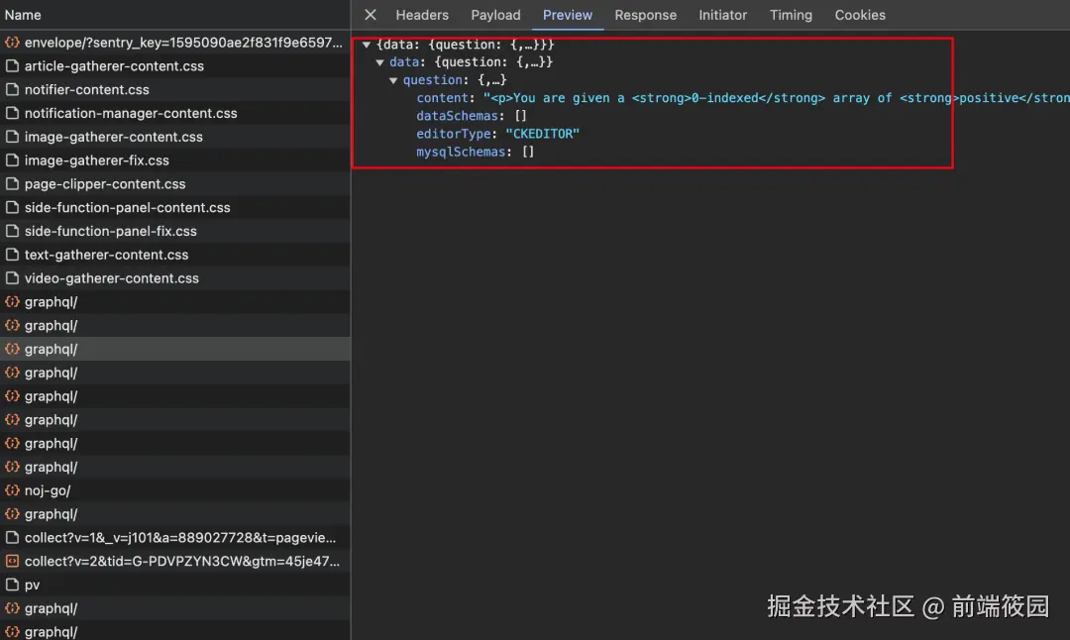Select image-gatherer-content.css request
1070x640 pixels.
pyautogui.click(x=175, y=137)
